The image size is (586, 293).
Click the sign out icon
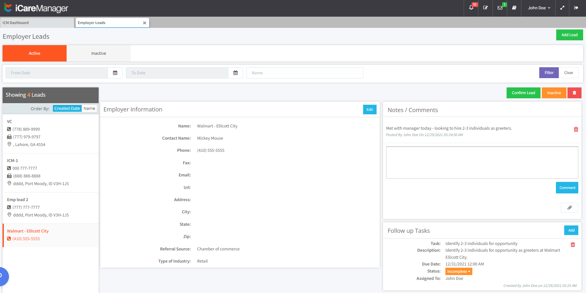point(576,8)
